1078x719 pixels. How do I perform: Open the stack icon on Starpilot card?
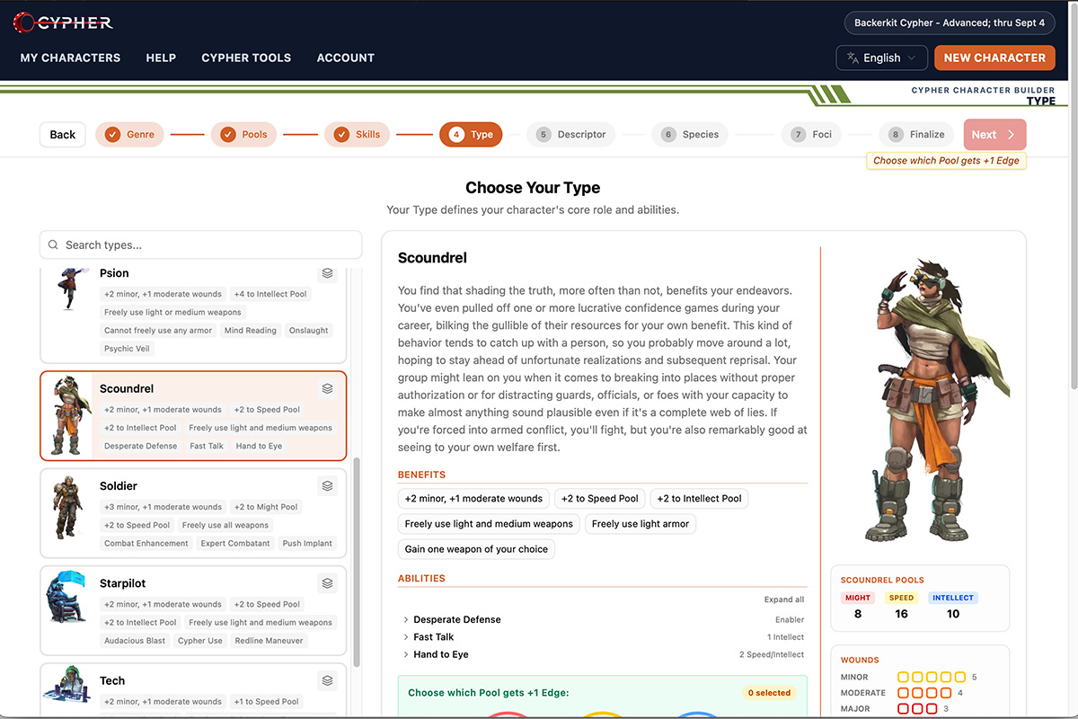[x=328, y=583]
